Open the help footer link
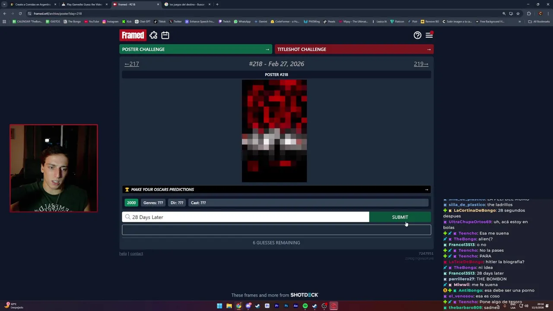553x311 pixels. (123, 254)
